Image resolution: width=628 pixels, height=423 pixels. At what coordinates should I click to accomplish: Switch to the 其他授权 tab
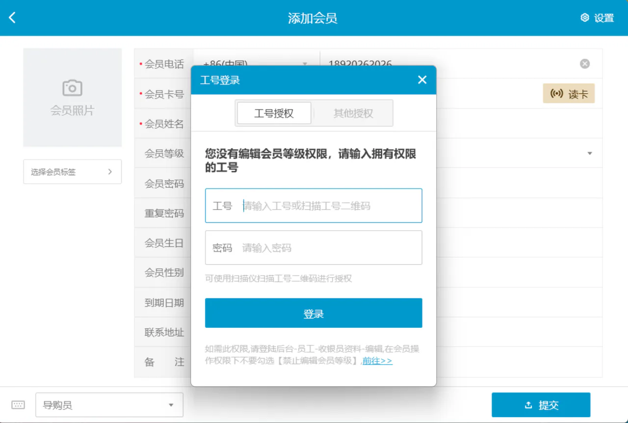coord(353,113)
